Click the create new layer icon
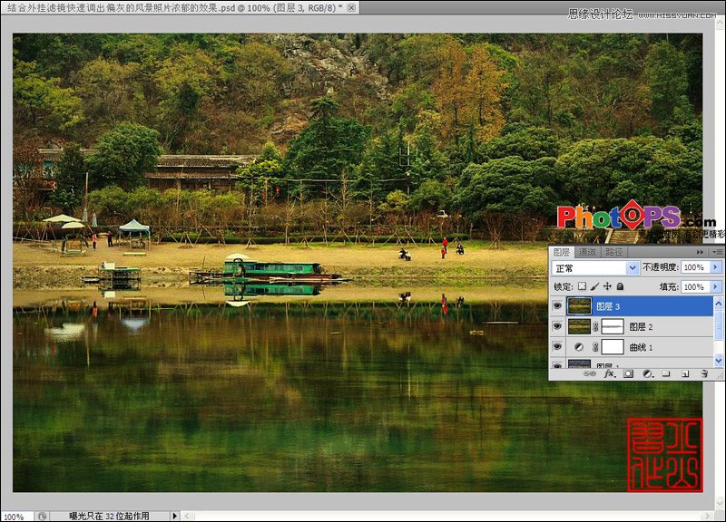The image size is (726, 522). point(684,373)
